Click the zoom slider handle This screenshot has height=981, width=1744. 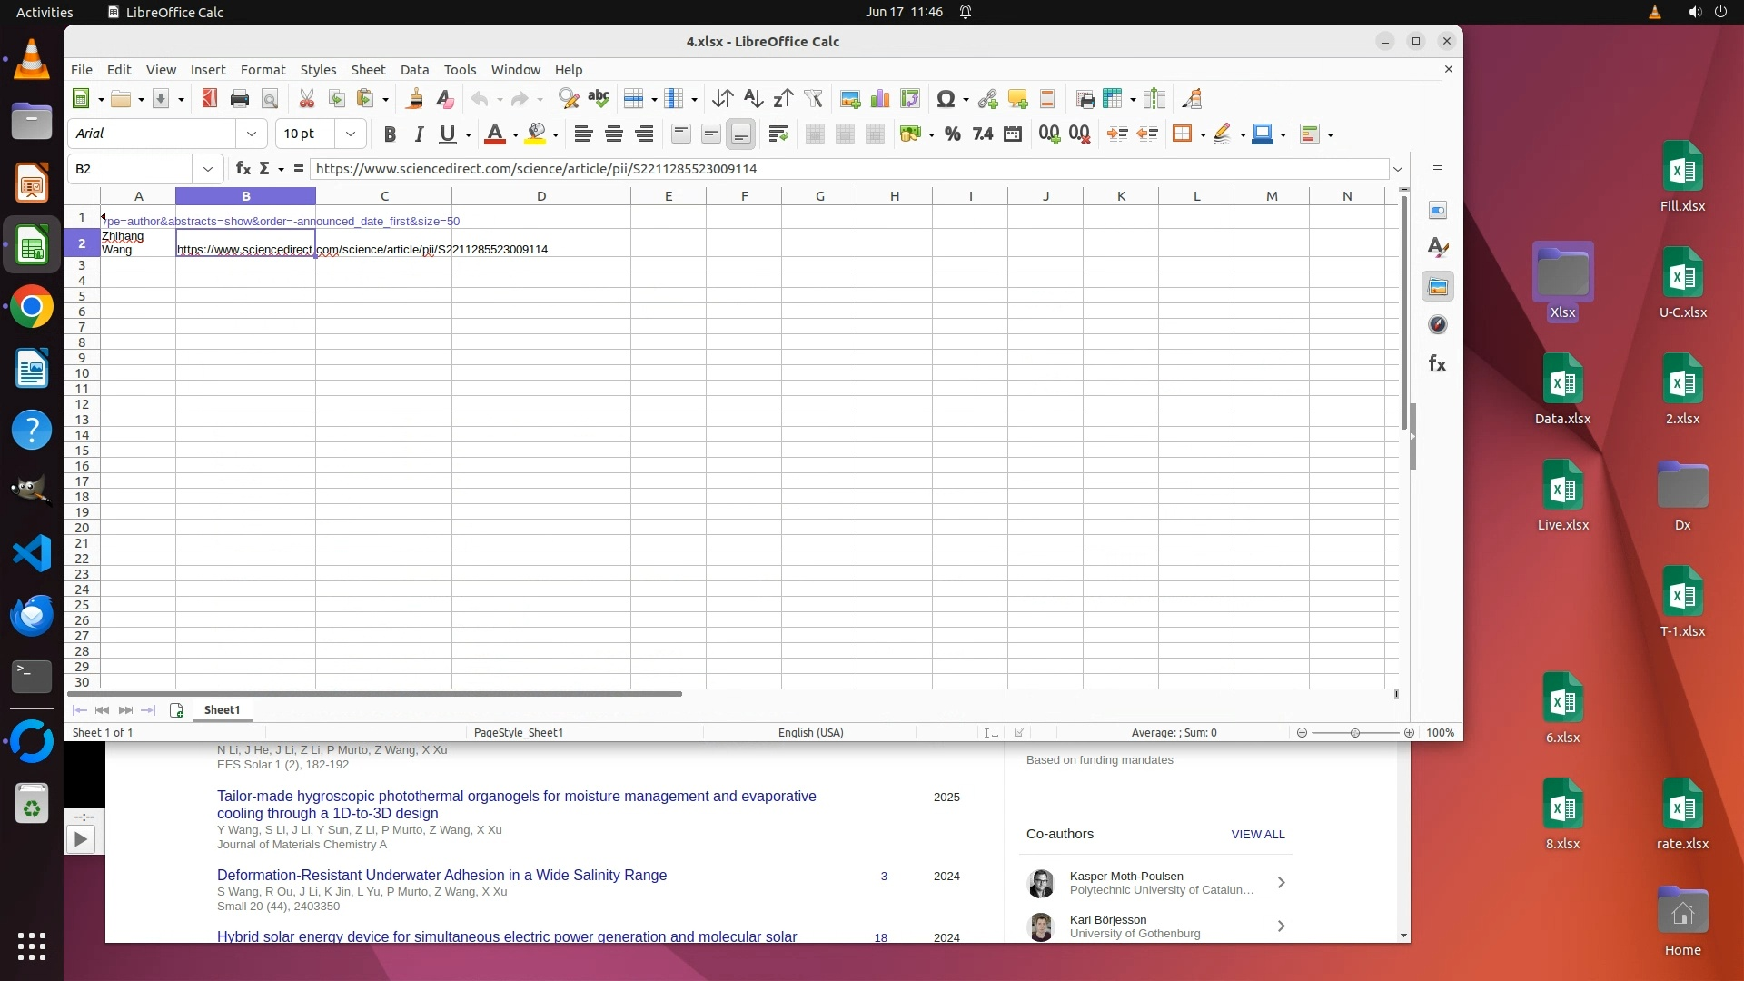[x=1354, y=733]
